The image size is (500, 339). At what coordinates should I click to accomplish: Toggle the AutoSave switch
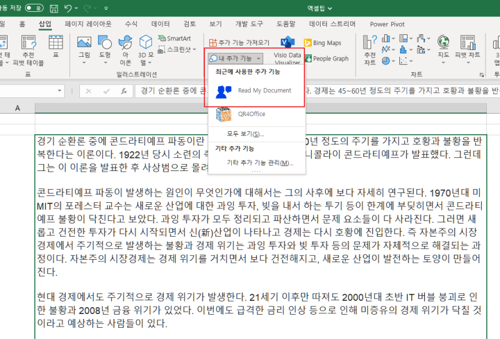click(x=34, y=8)
